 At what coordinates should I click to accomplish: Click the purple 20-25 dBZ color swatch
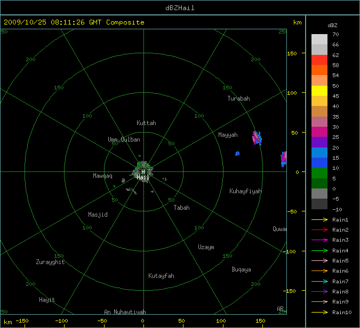tap(319, 142)
